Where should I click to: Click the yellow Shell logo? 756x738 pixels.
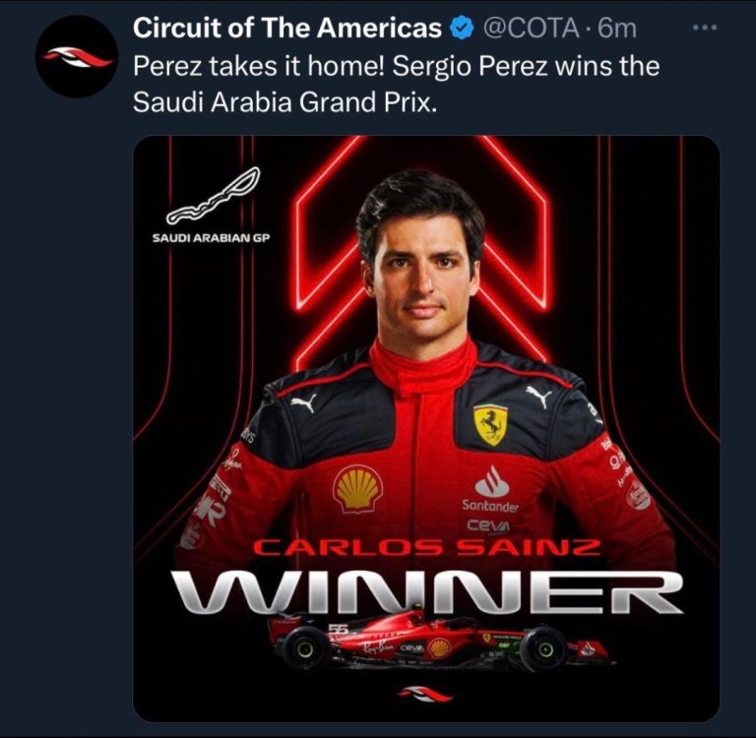(x=356, y=489)
